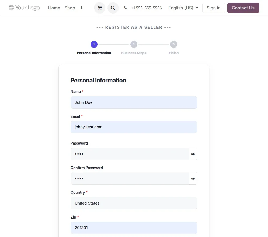Click the Confirm Password field label
Image resolution: width=268 pixels, height=237 pixels.
pyautogui.click(x=87, y=168)
